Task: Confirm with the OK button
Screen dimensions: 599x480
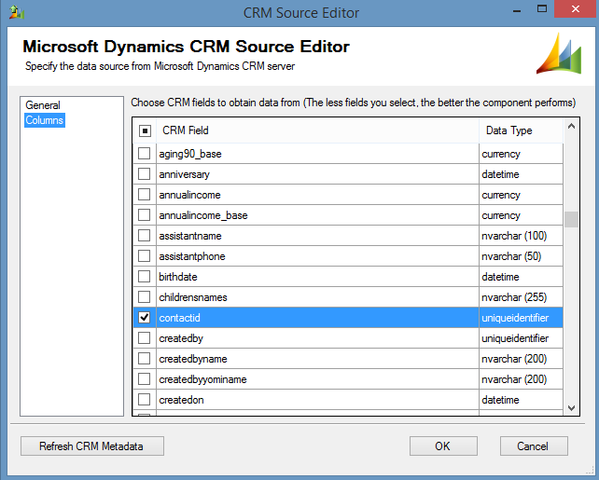Action: (x=442, y=446)
